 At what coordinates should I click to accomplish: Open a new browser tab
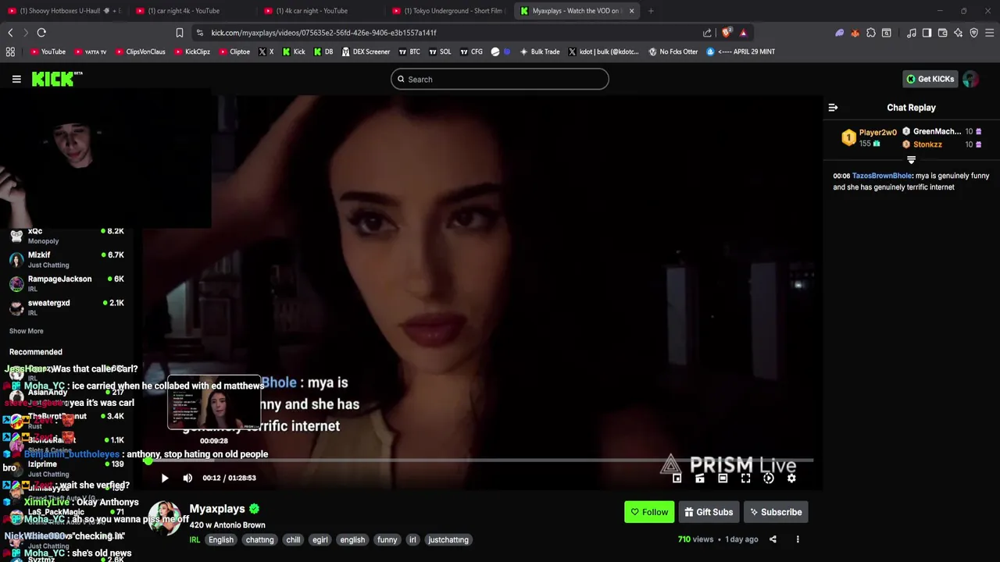(x=651, y=11)
